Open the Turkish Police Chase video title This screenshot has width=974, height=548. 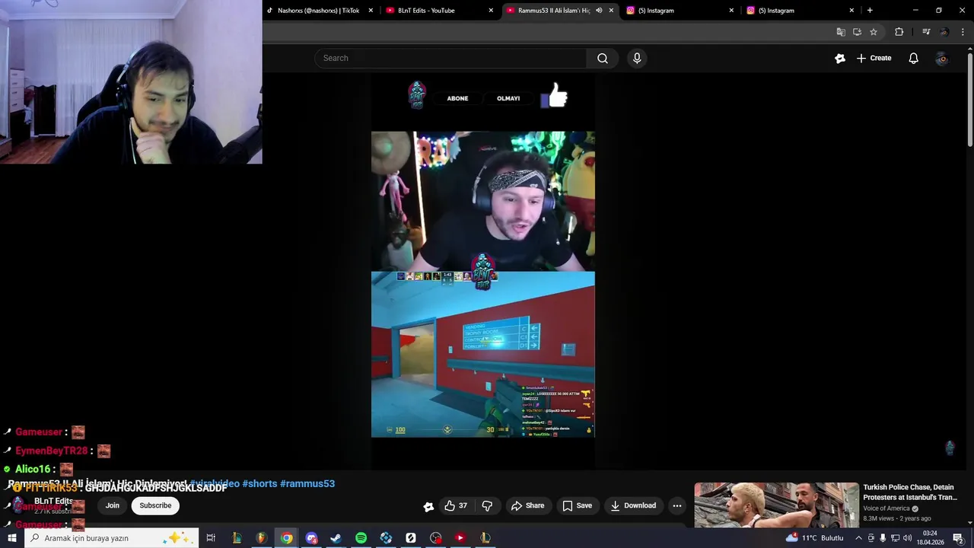(910, 492)
